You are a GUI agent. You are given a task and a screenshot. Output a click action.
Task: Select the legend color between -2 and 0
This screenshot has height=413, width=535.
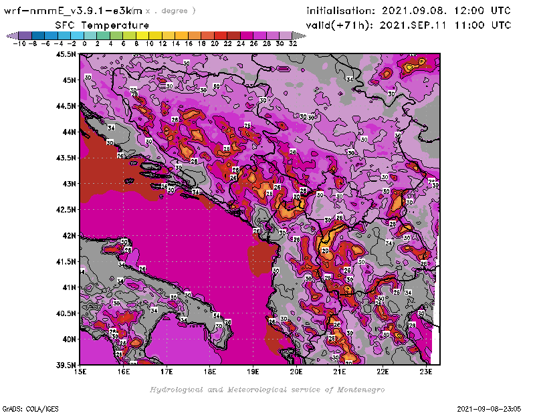point(77,35)
